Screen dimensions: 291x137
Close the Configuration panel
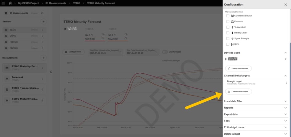[286, 5]
